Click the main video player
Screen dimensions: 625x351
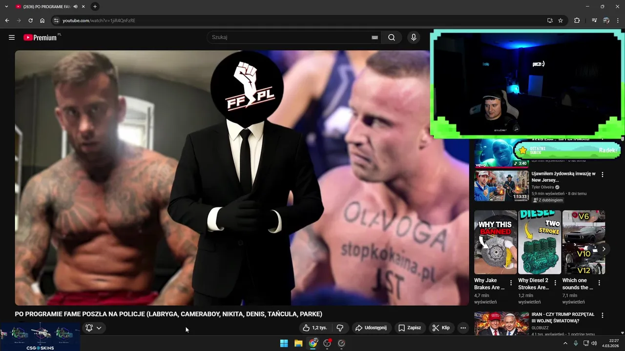[242, 177]
